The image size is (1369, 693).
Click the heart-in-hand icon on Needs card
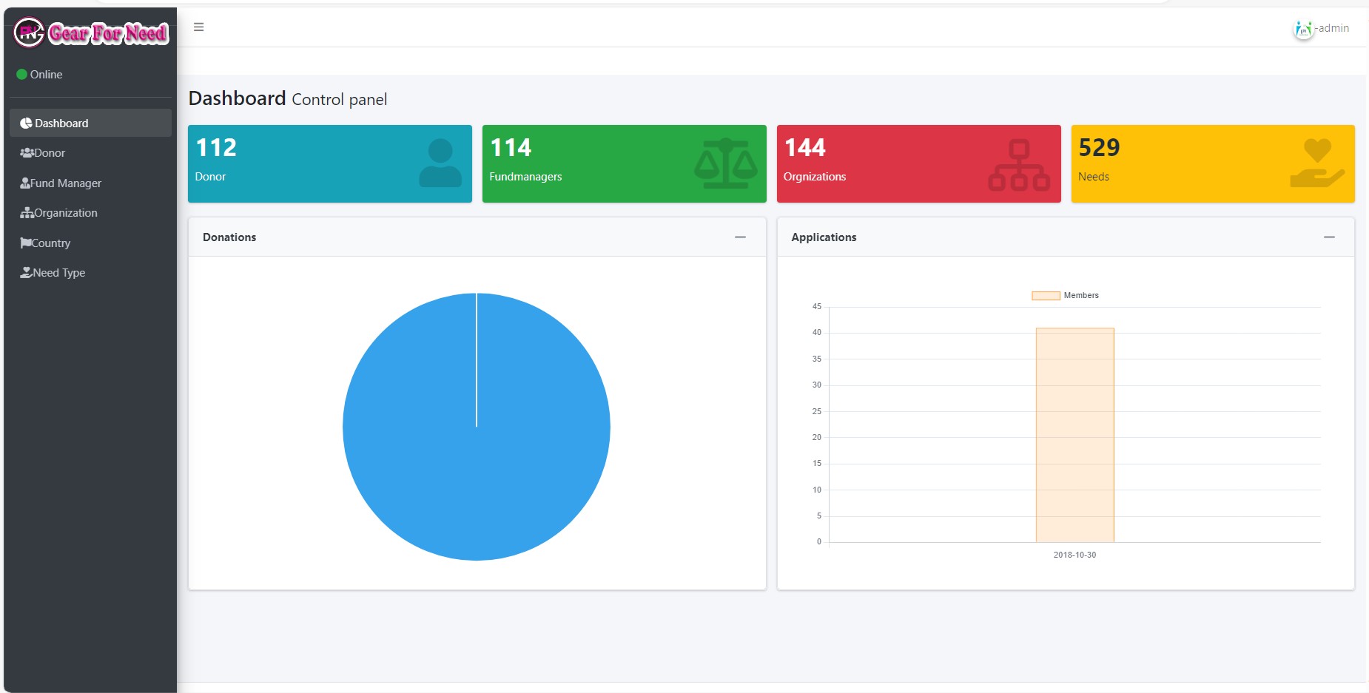(x=1317, y=163)
